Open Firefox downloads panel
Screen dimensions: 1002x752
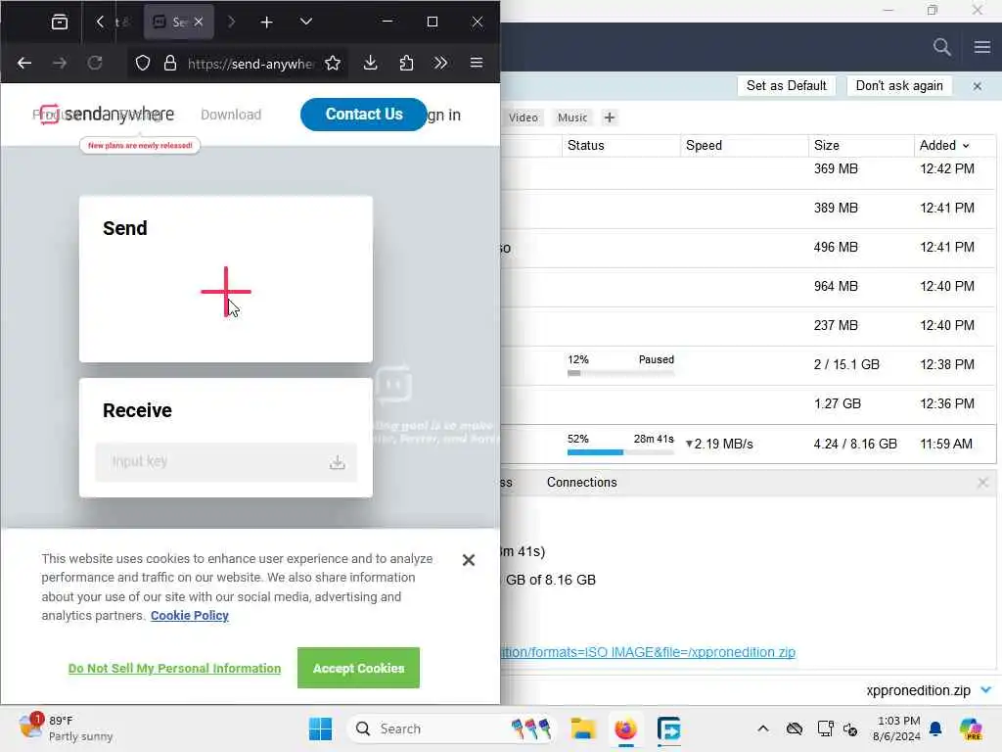point(370,63)
